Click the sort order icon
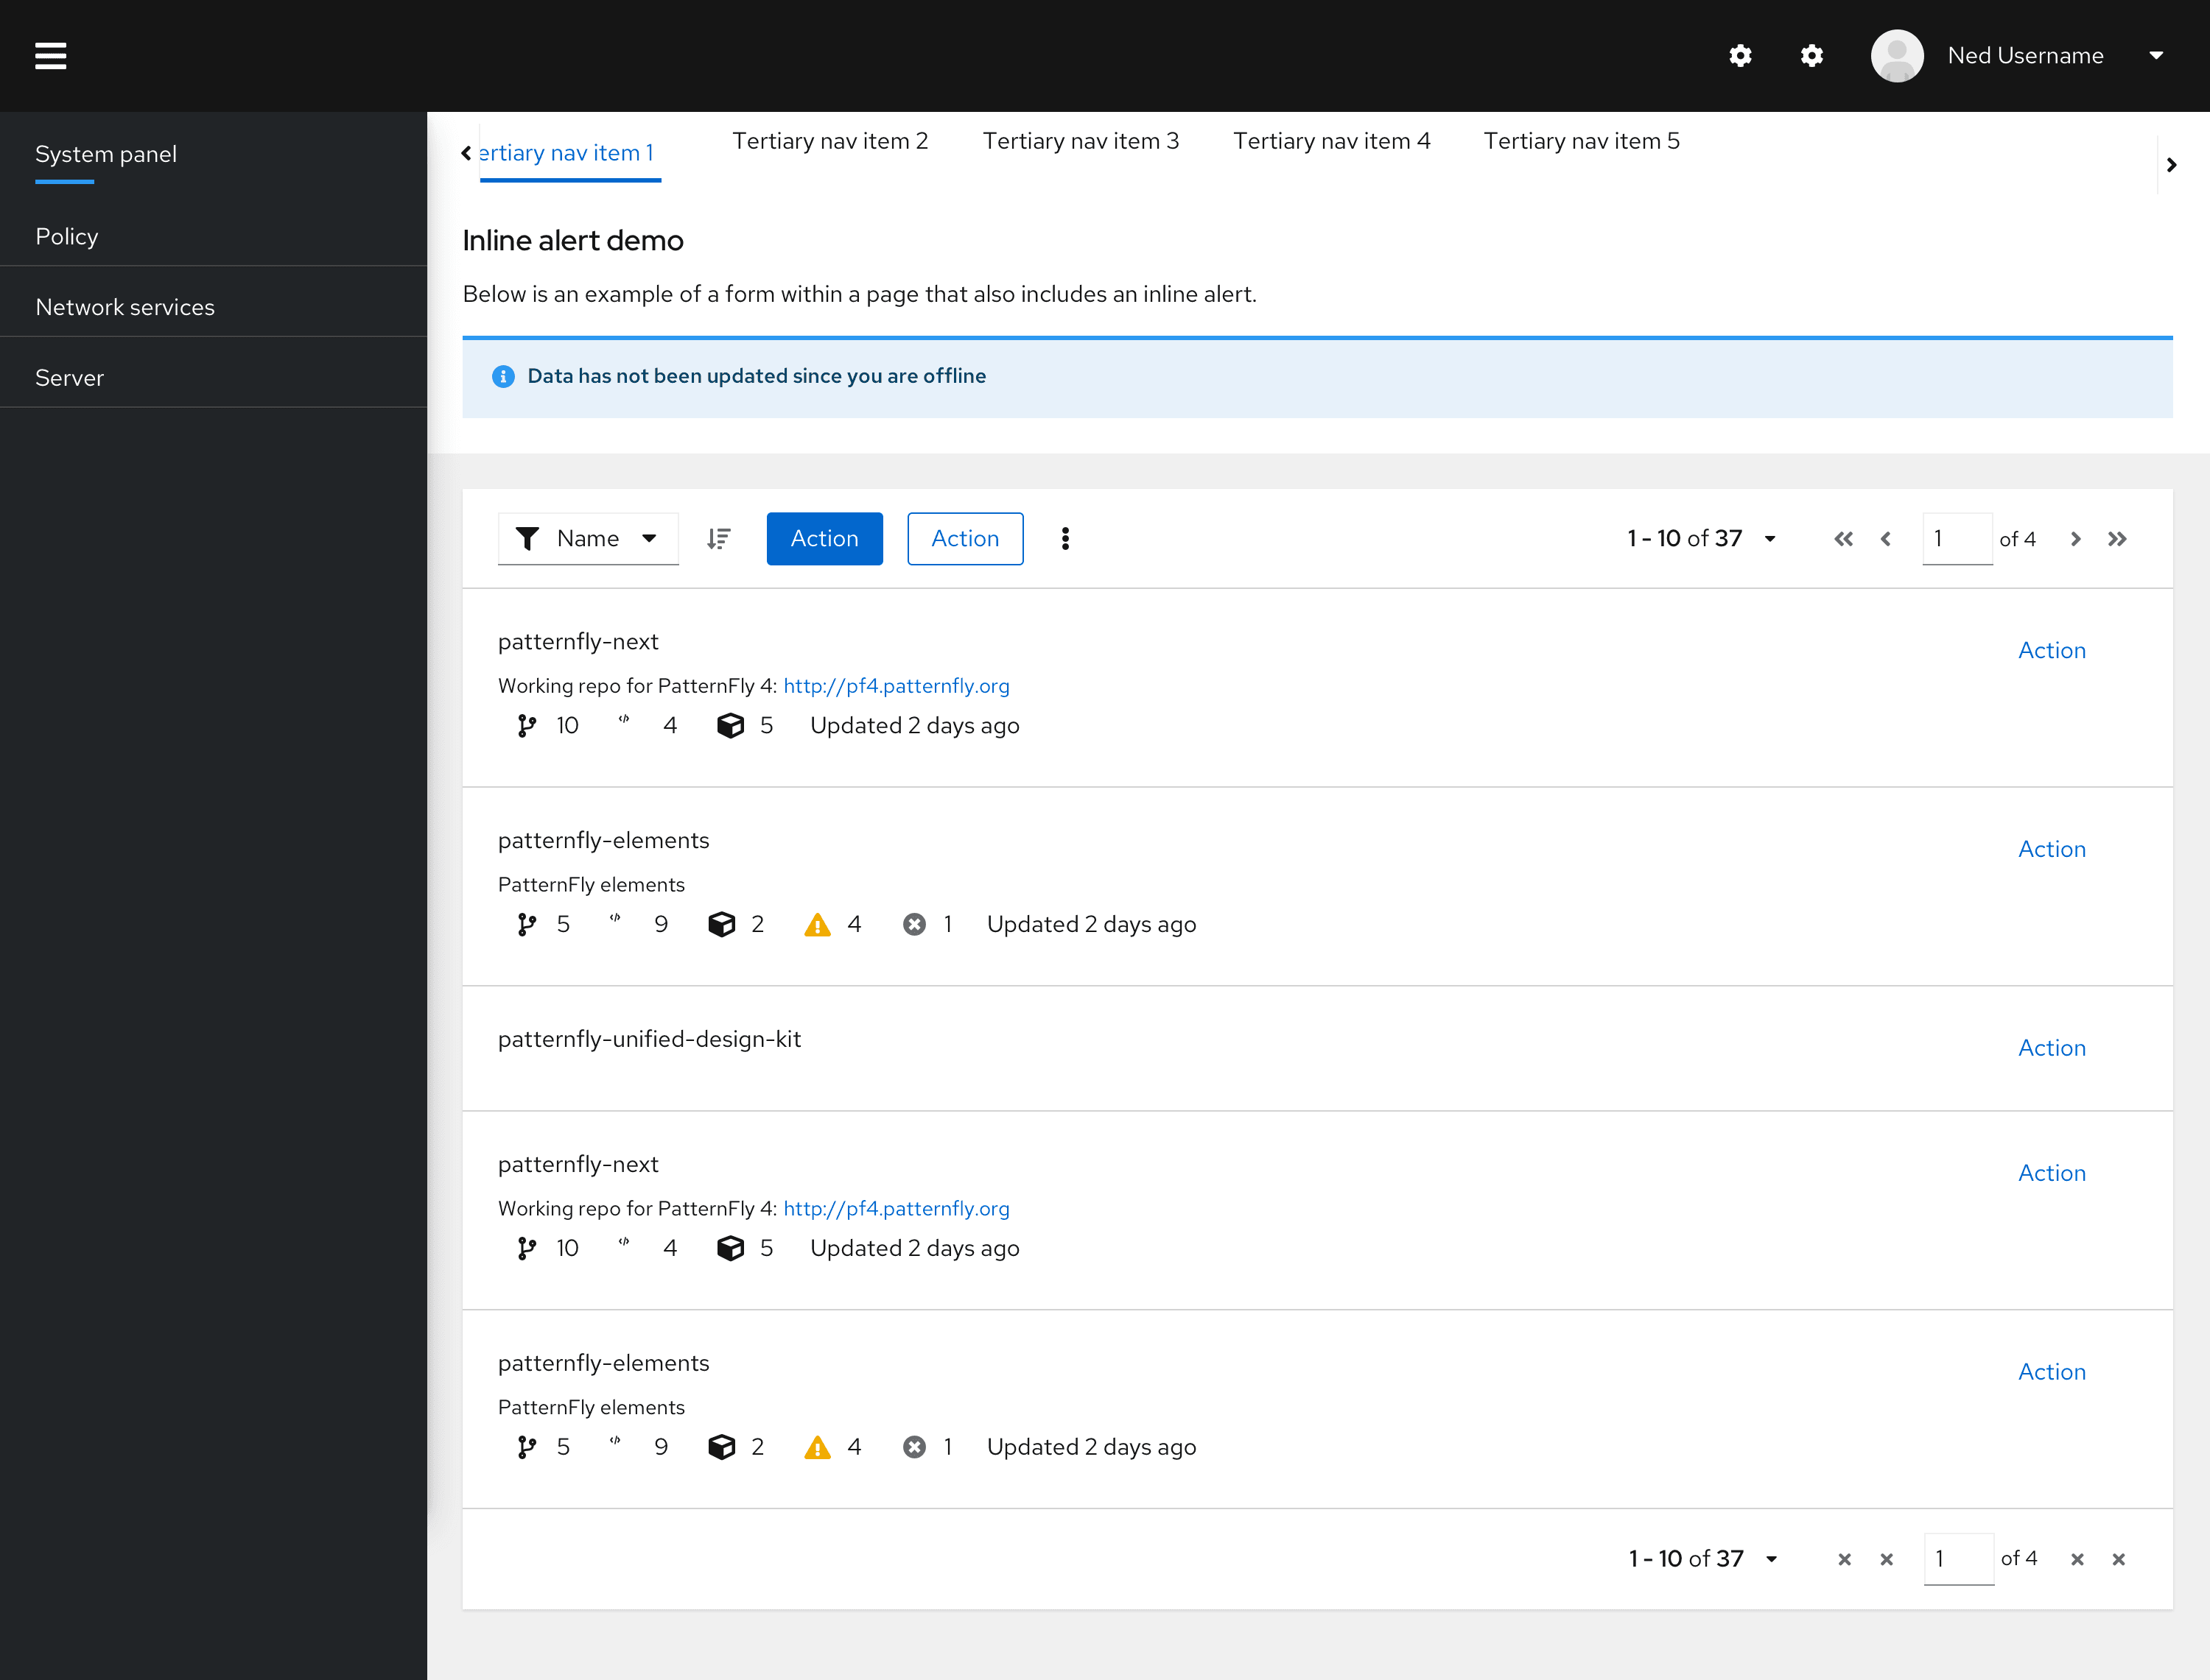 click(x=718, y=538)
